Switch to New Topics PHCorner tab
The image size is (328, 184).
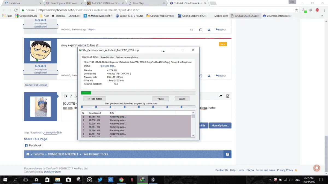(65, 3)
